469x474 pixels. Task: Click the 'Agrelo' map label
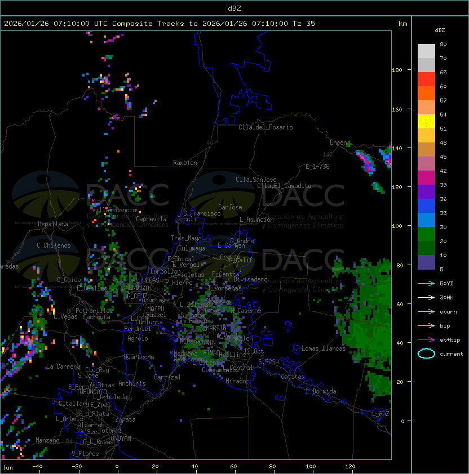(x=138, y=338)
